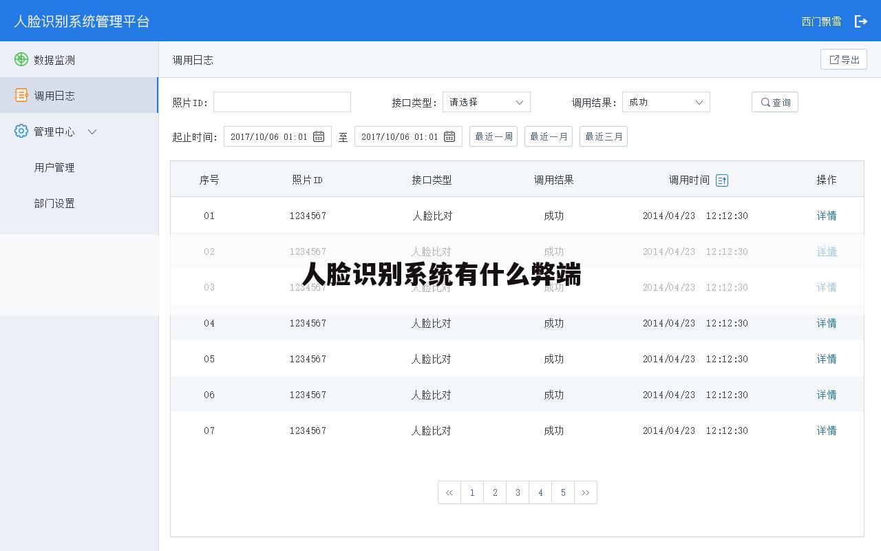Click the username 西门飘雪

click(x=821, y=21)
